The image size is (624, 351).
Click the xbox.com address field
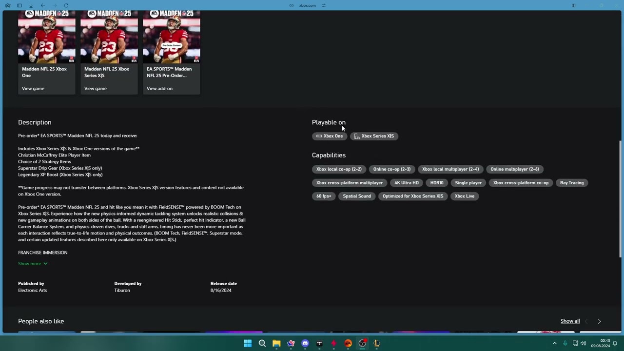[x=308, y=5]
